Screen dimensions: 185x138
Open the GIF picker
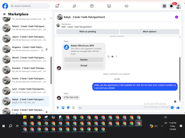(x=73, y=108)
